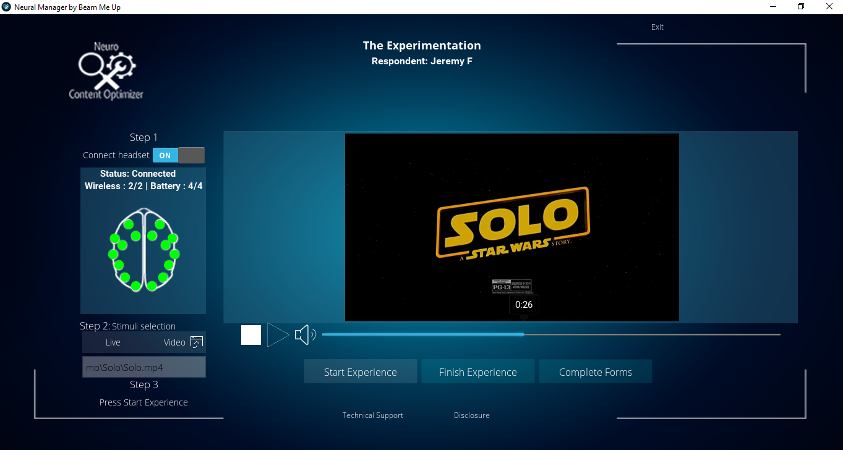Click The Experimentation heading

422,46
